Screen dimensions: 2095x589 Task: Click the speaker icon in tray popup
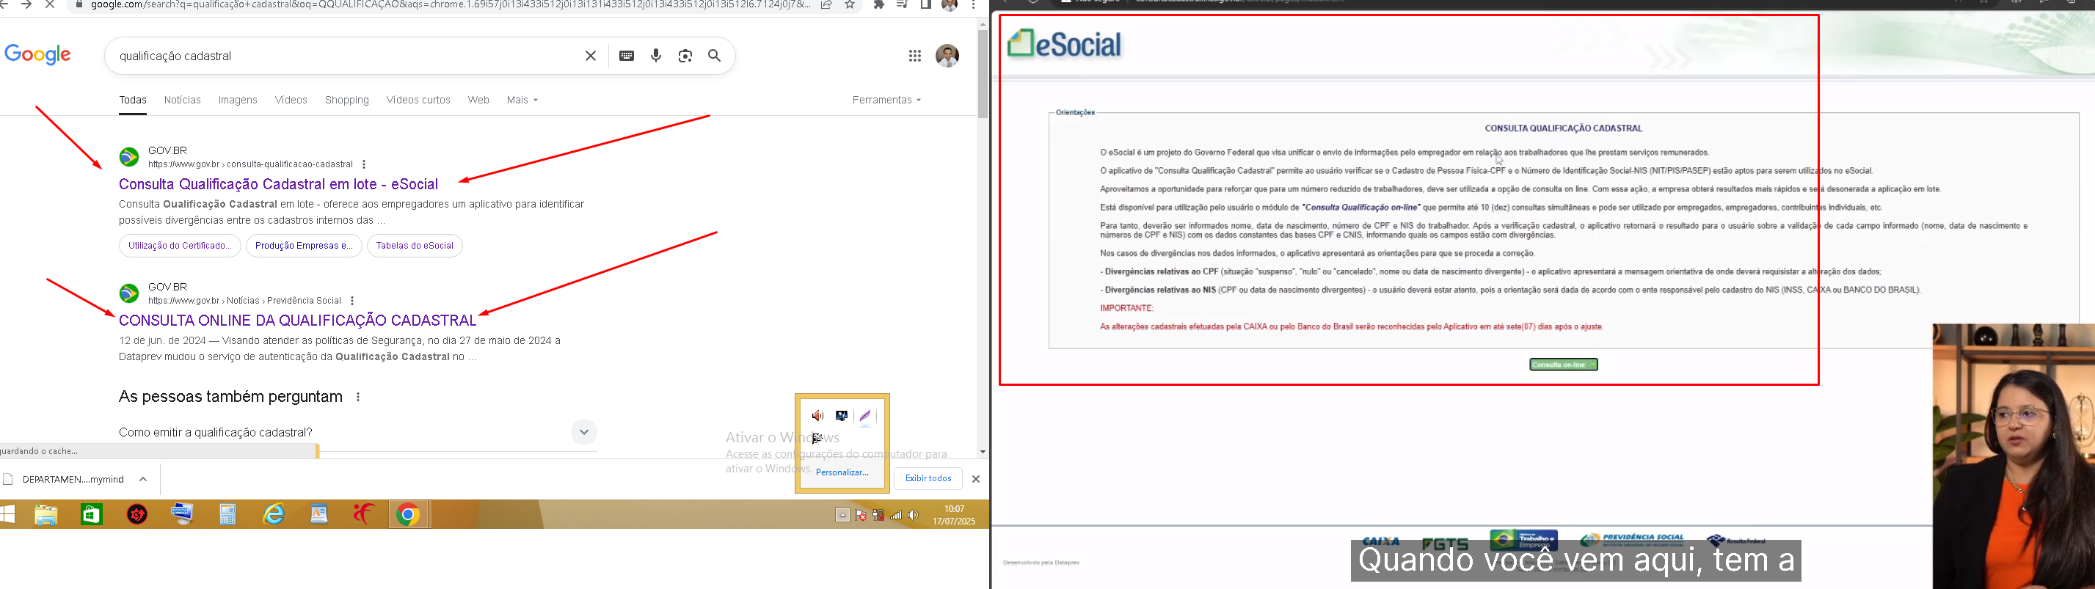pyautogui.click(x=817, y=416)
